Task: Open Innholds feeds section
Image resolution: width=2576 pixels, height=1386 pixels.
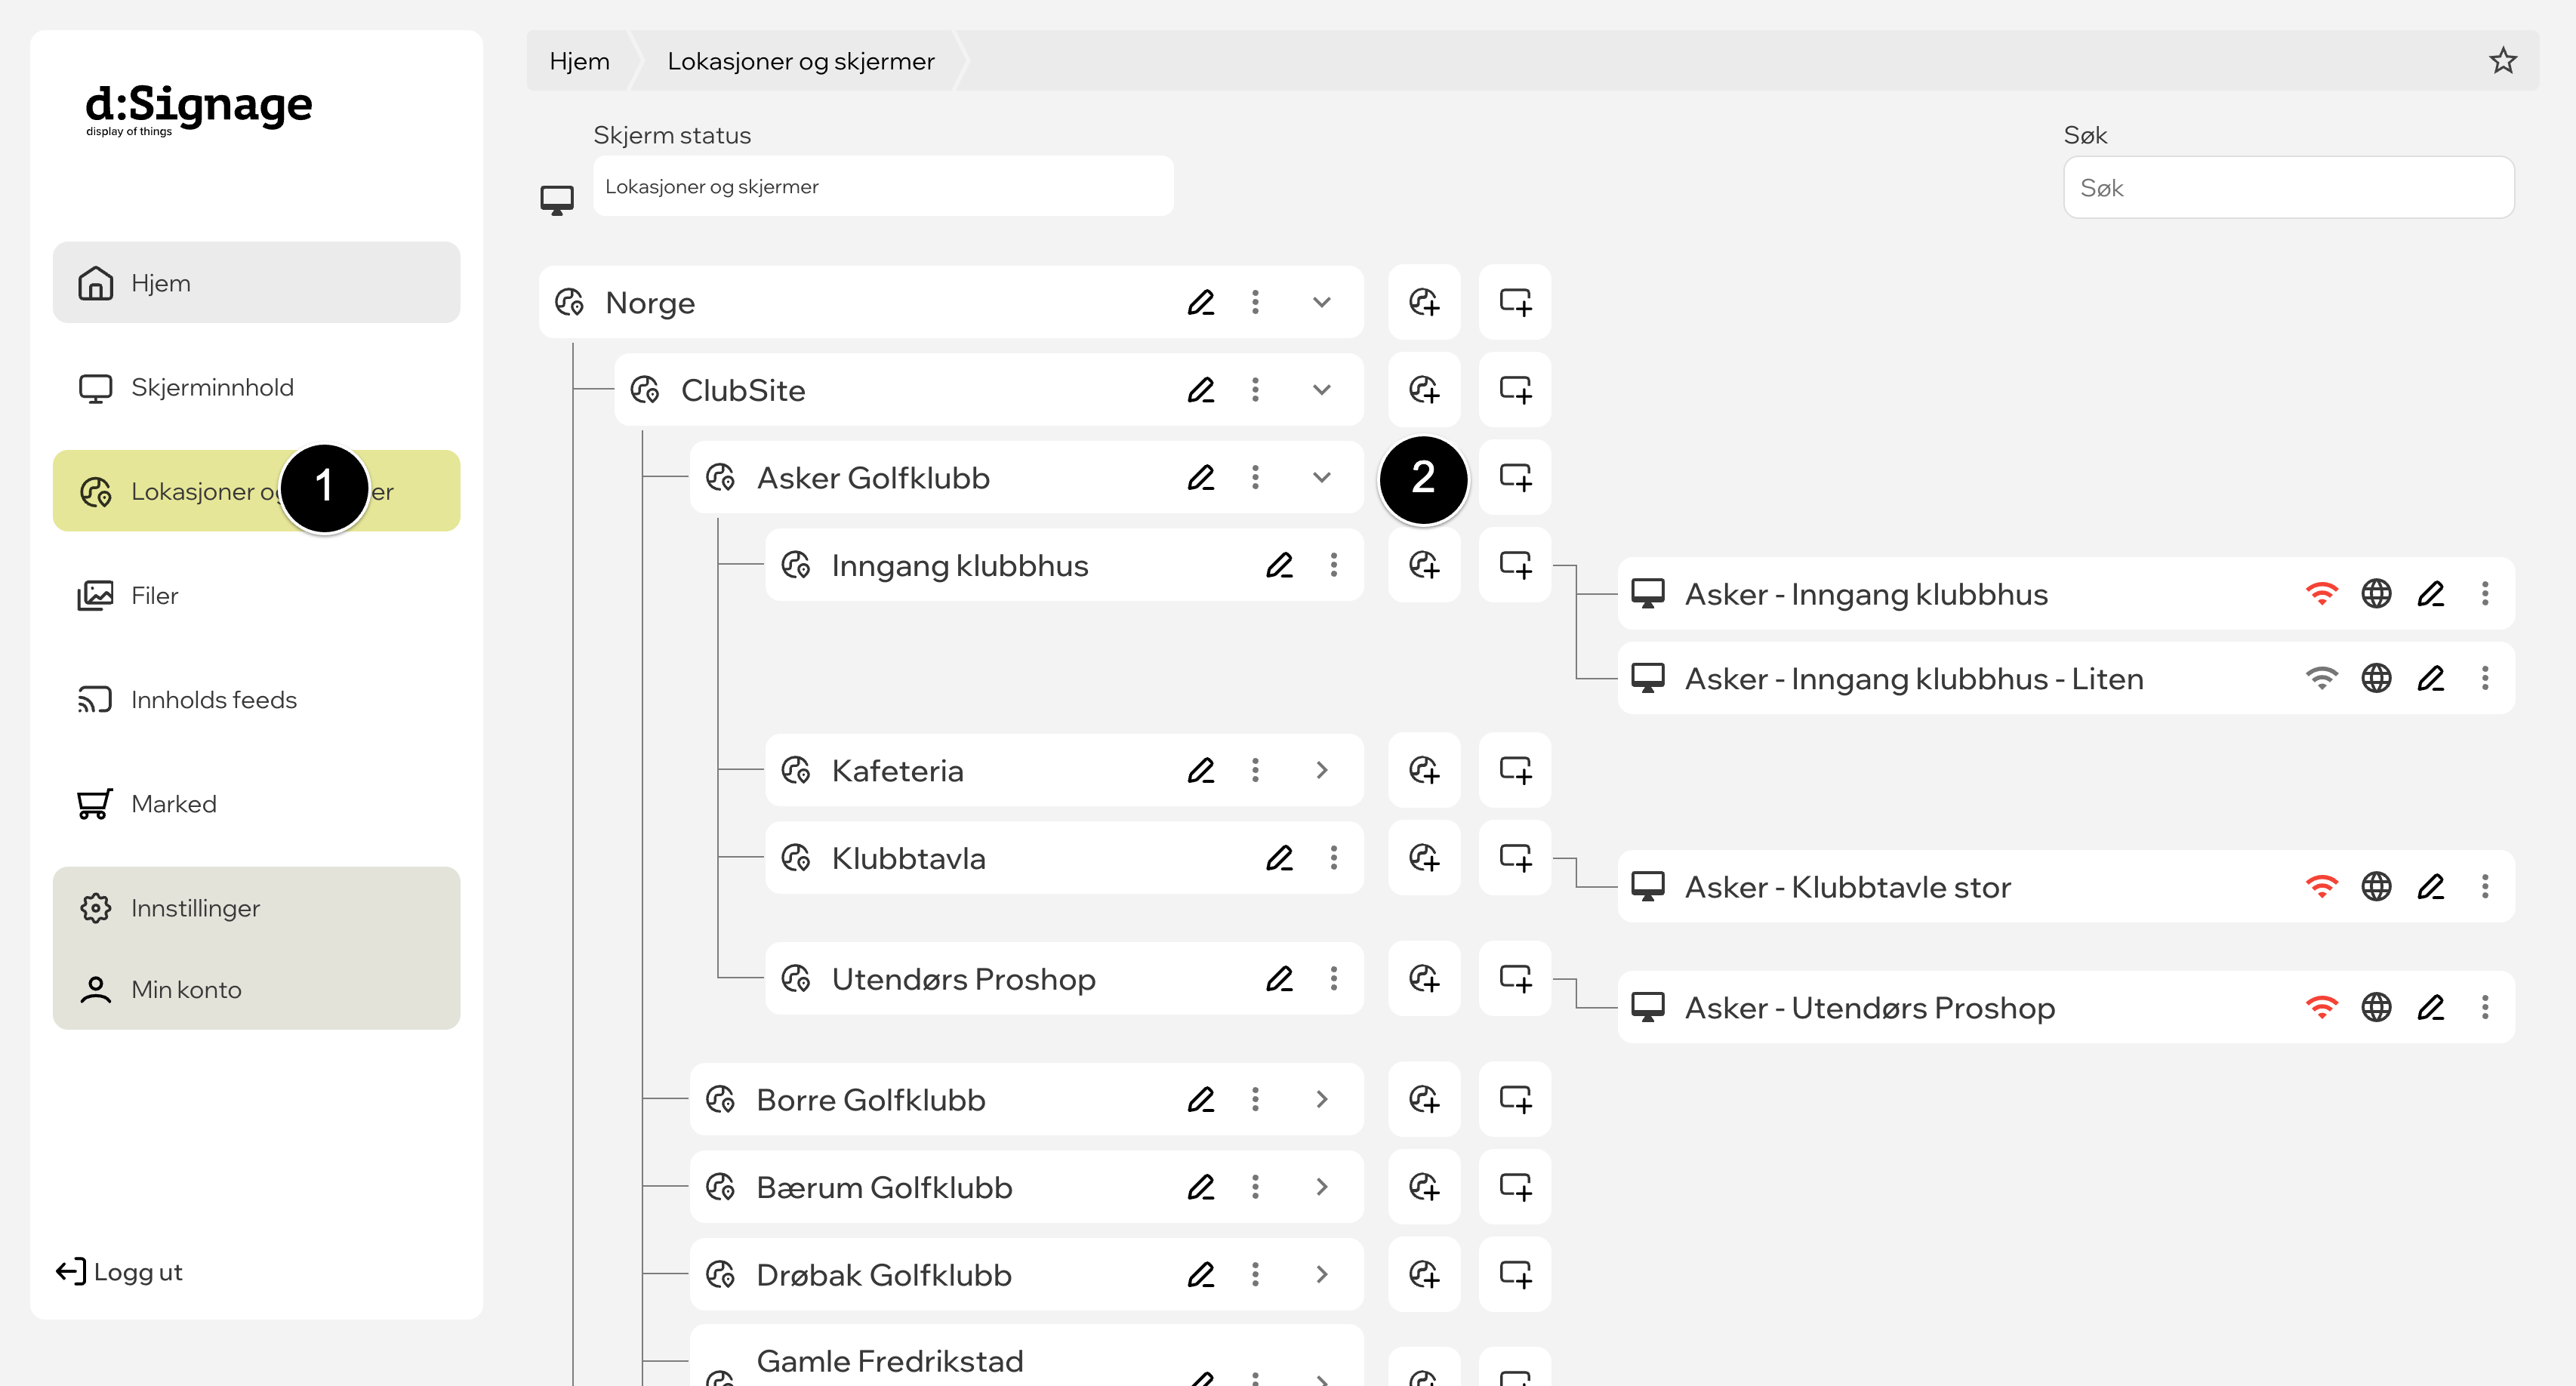Action: tap(256, 699)
